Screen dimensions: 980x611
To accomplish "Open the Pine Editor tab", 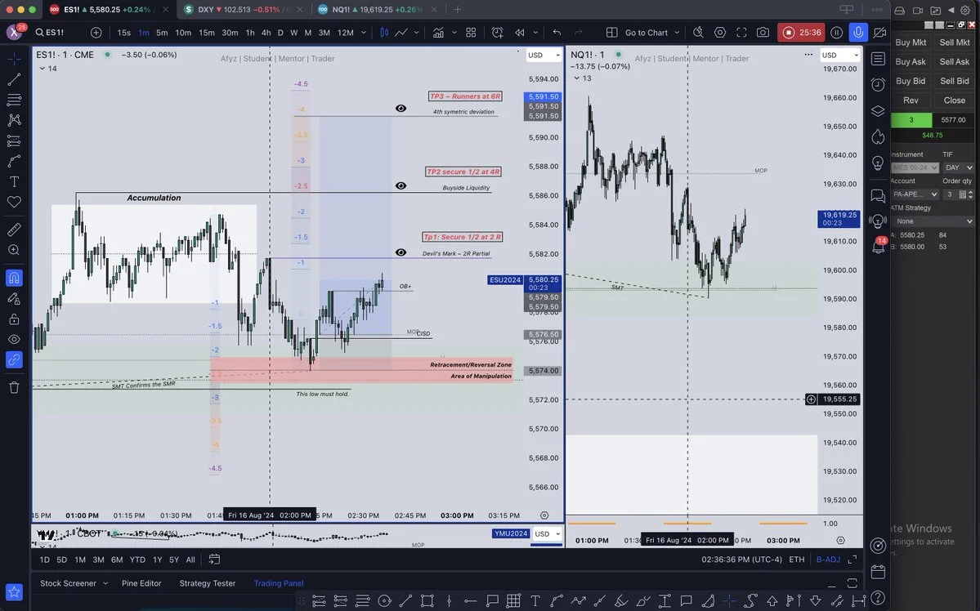I will point(141,583).
